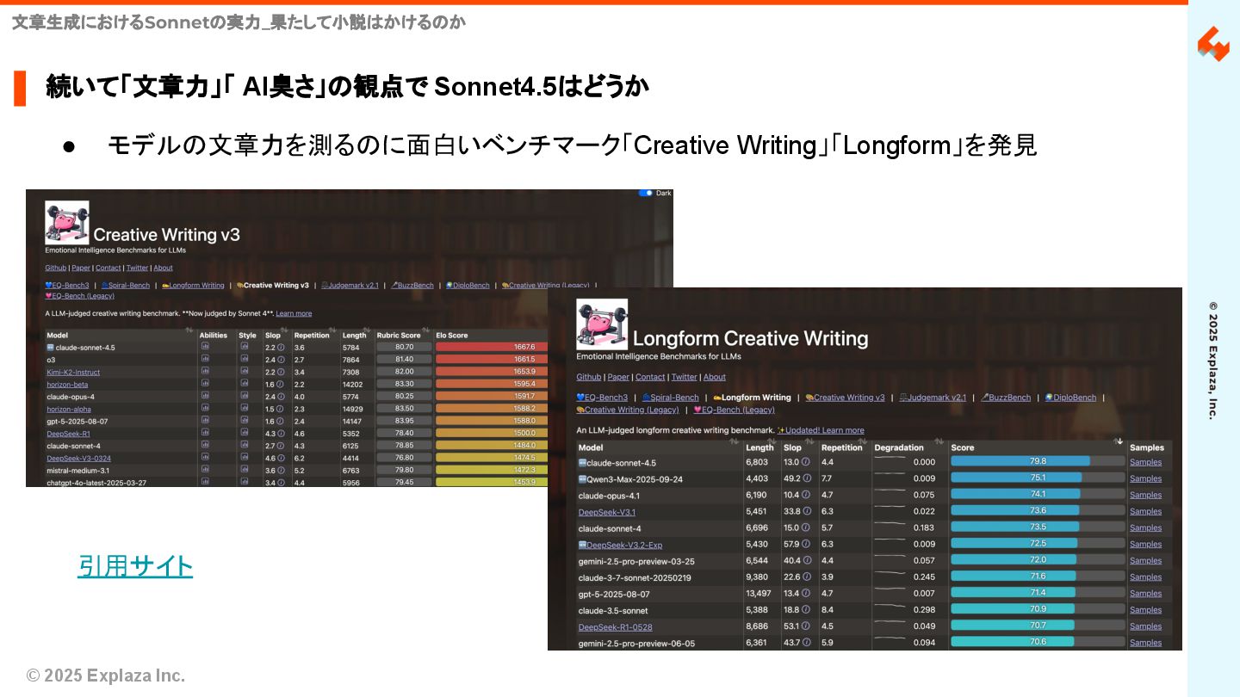Open Twitter link on Longform page
Screen dimensions: 1240x697
[685, 377]
